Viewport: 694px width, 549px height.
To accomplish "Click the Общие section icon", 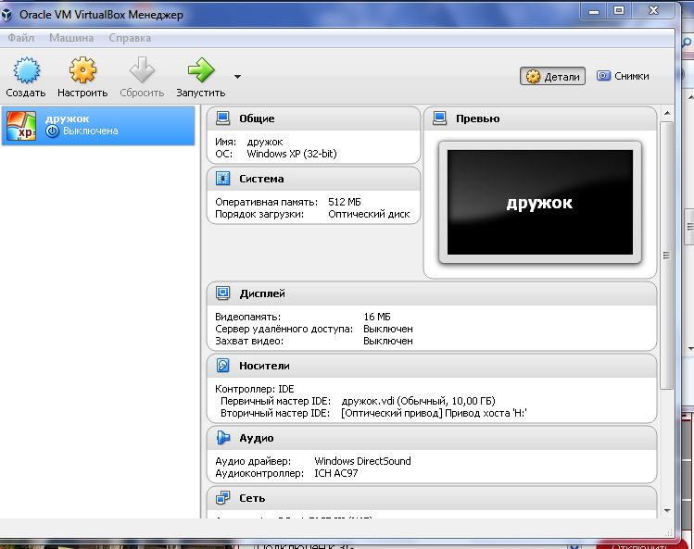I will pyautogui.click(x=222, y=119).
